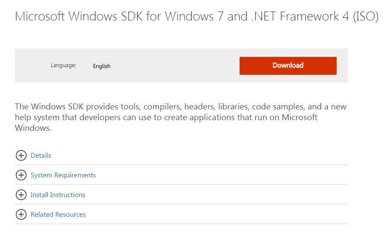The width and height of the screenshot is (385, 236).
Task: Expand the System Requirements section
Action: point(63,175)
